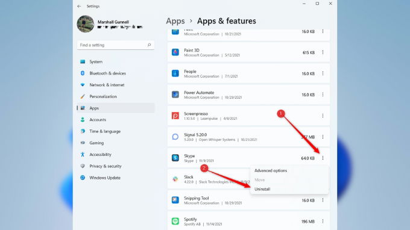
Task: Open Windows Update
Action: coord(116,178)
